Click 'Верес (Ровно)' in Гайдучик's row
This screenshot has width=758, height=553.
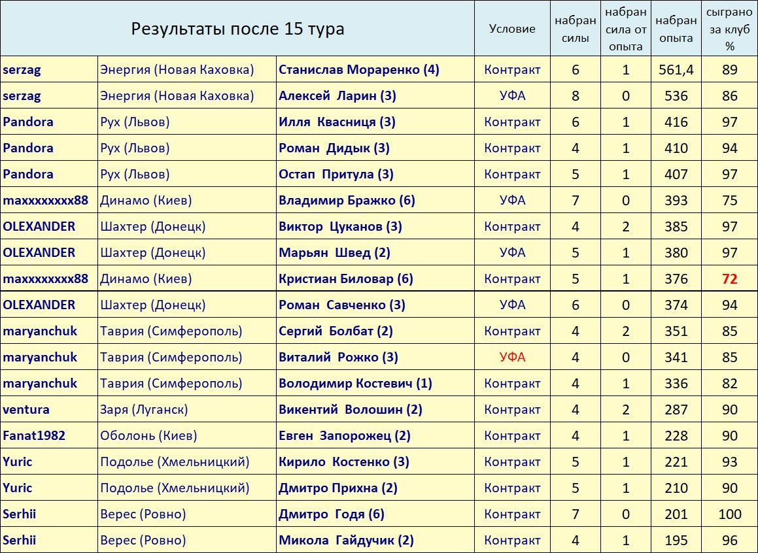[x=143, y=539]
